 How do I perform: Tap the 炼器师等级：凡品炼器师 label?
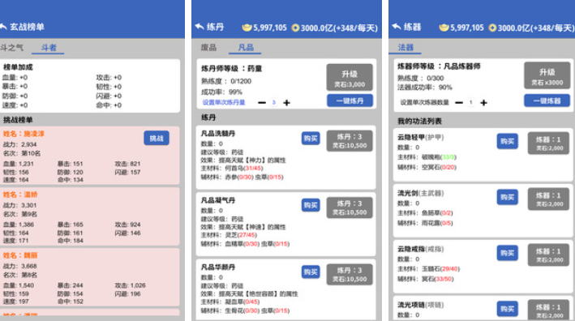[439, 66]
